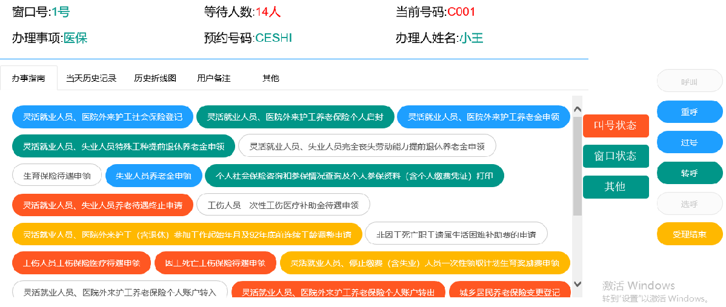The width and height of the screenshot is (726, 307).
Task: Click the green 转呼 transfer button
Action: point(690,173)
